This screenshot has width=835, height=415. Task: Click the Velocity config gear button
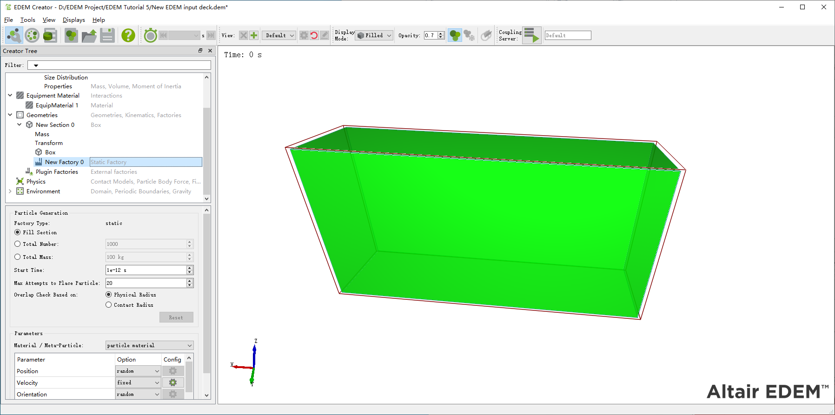(173, 382)
